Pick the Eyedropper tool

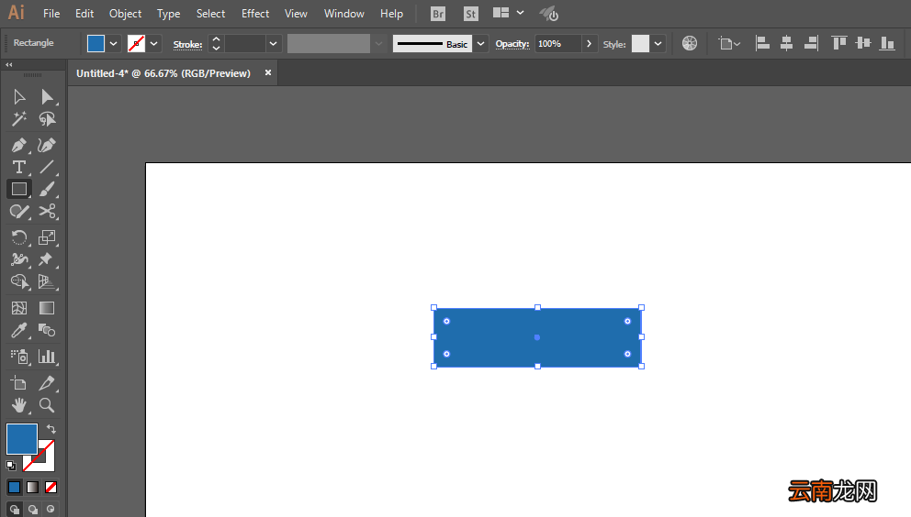[18, 331]
